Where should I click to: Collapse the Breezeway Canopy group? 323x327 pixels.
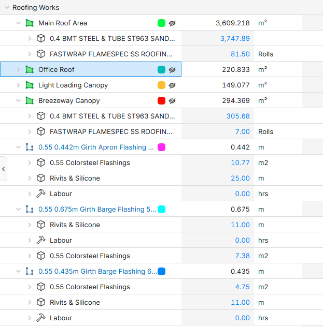[x=18, y=101]
